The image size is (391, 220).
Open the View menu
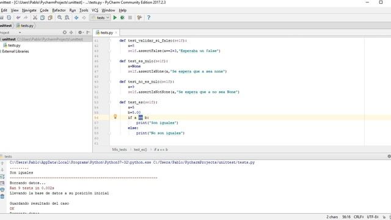(x=15, y=10)
